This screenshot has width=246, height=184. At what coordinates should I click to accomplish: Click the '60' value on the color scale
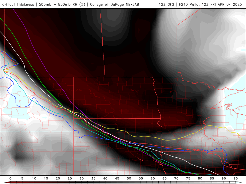click(153, 178)
